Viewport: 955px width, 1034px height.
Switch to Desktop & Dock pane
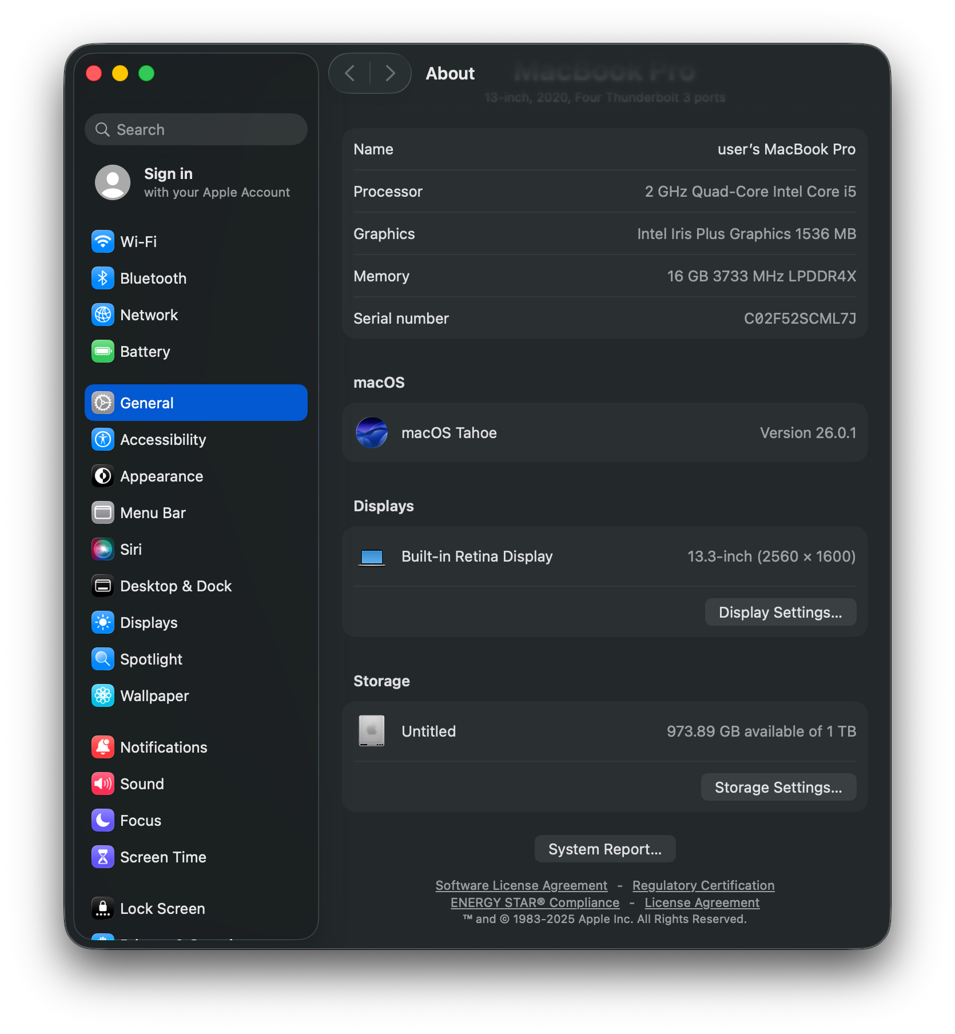(x=176, y=586)
